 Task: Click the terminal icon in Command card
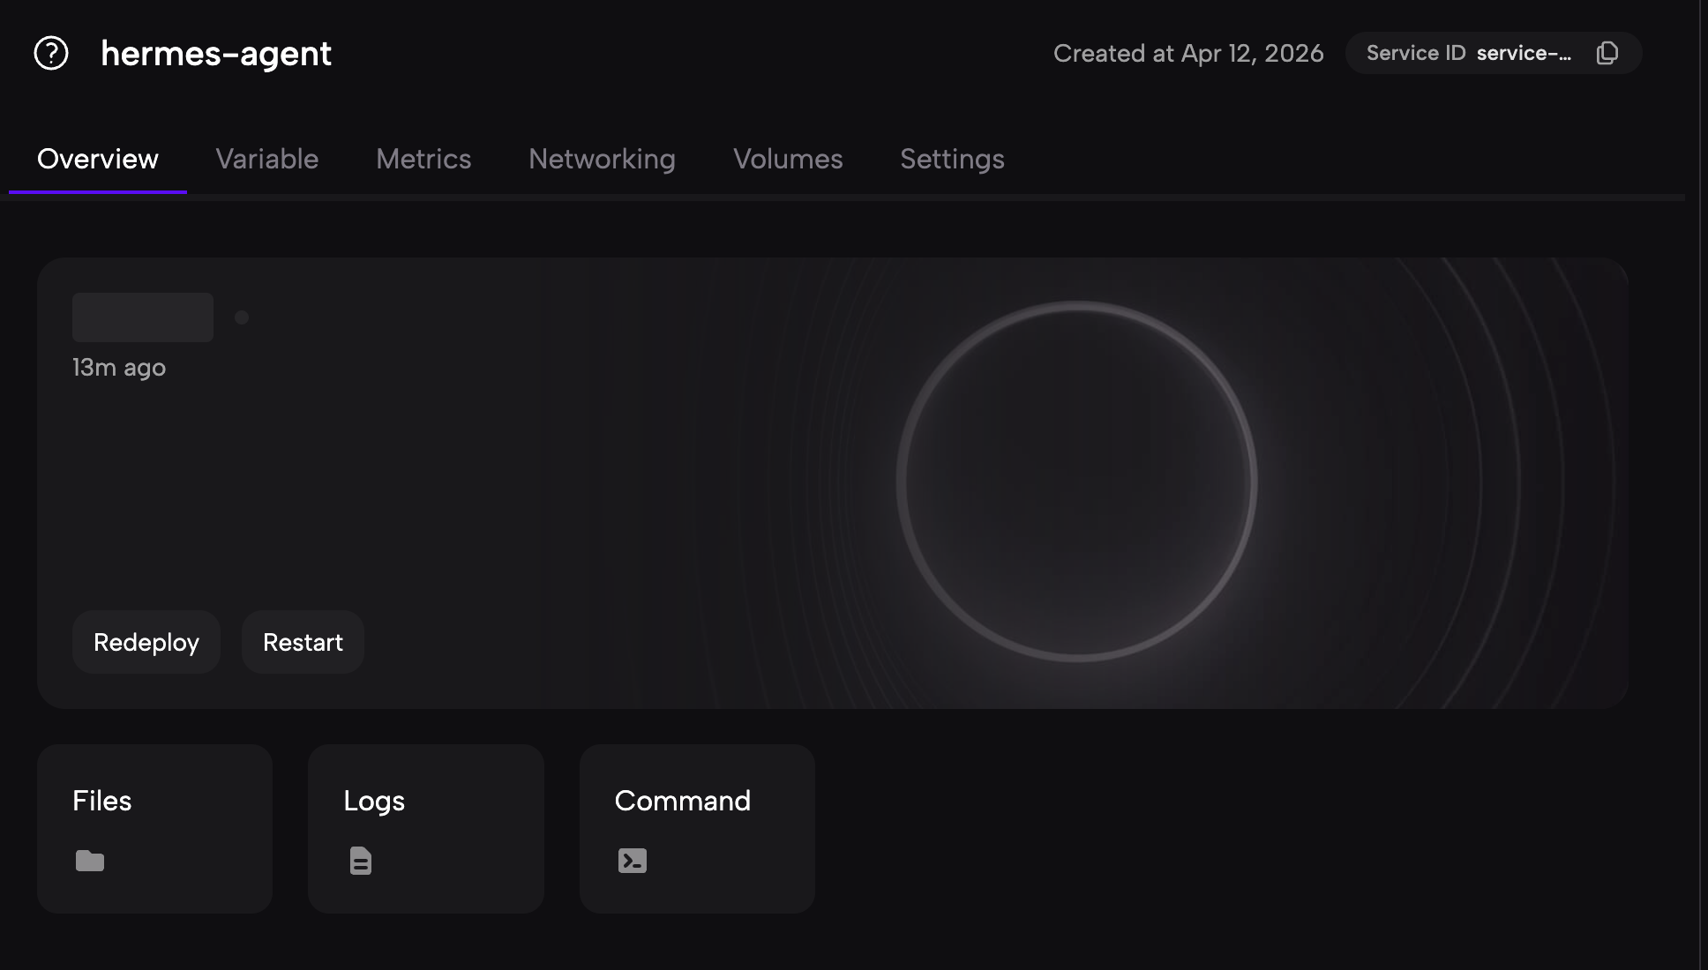pyautogui.click(x=632, y=861)
